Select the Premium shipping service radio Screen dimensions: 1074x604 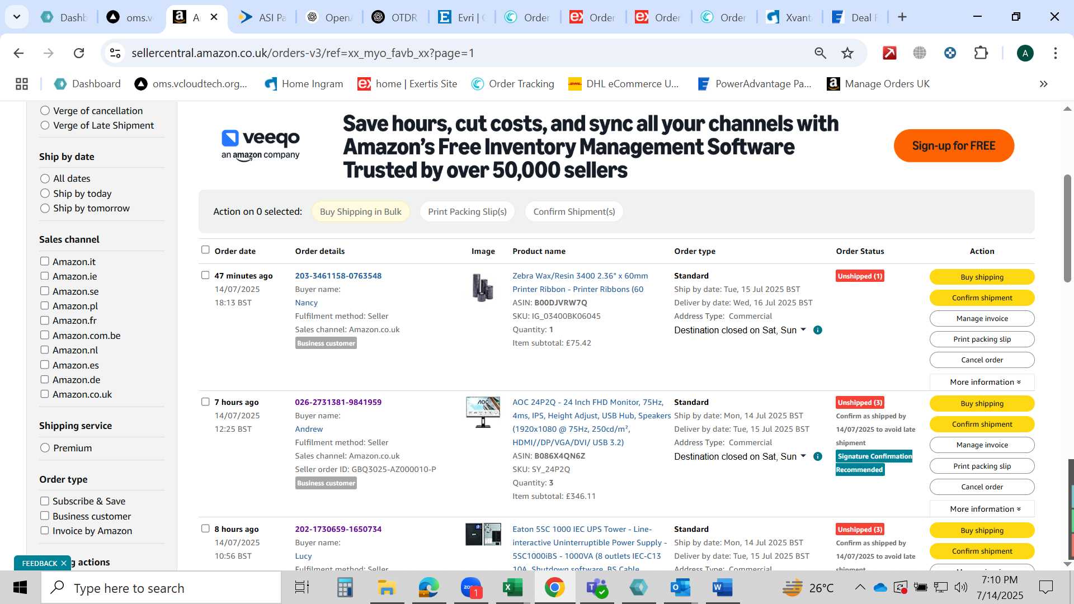point(45,448)
